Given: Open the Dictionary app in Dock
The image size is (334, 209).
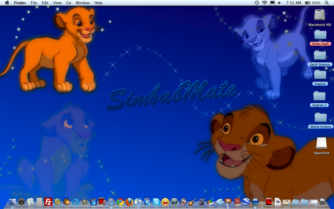Looking at the screenshot, I should pyautogui.click(x=237, y=202).
